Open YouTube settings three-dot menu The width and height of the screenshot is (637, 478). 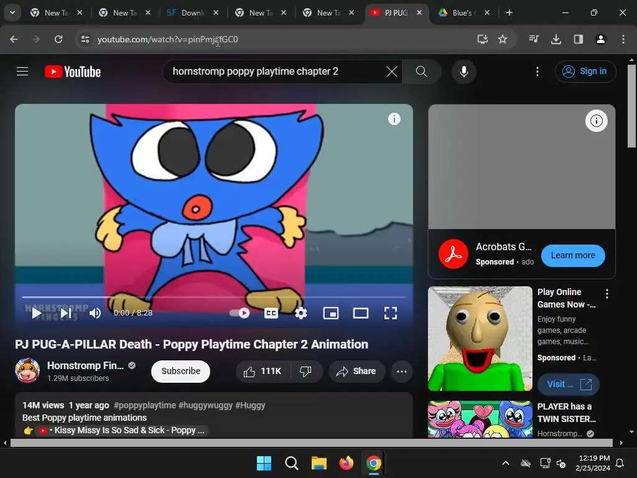pyautogui.click(x=537, y=72)
